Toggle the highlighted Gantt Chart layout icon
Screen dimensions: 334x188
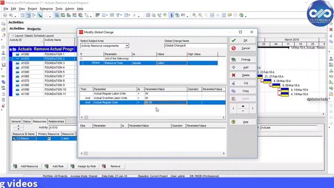coord(28,15)
